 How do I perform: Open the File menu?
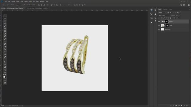pyautogui.click(x=6, y=1)
